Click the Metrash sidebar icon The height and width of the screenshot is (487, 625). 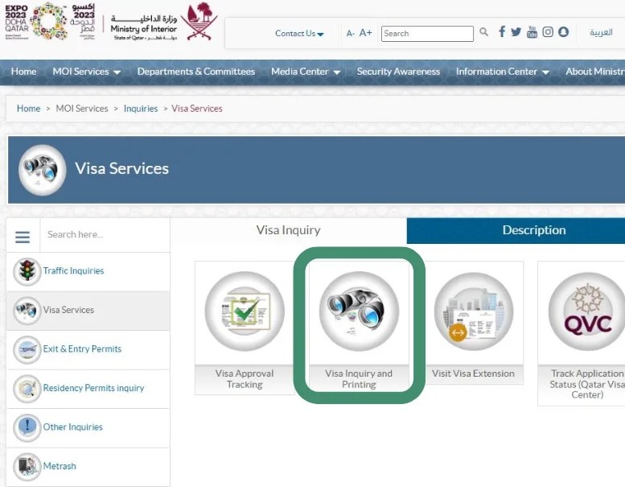pyautogui.click(x=27, y=466)
